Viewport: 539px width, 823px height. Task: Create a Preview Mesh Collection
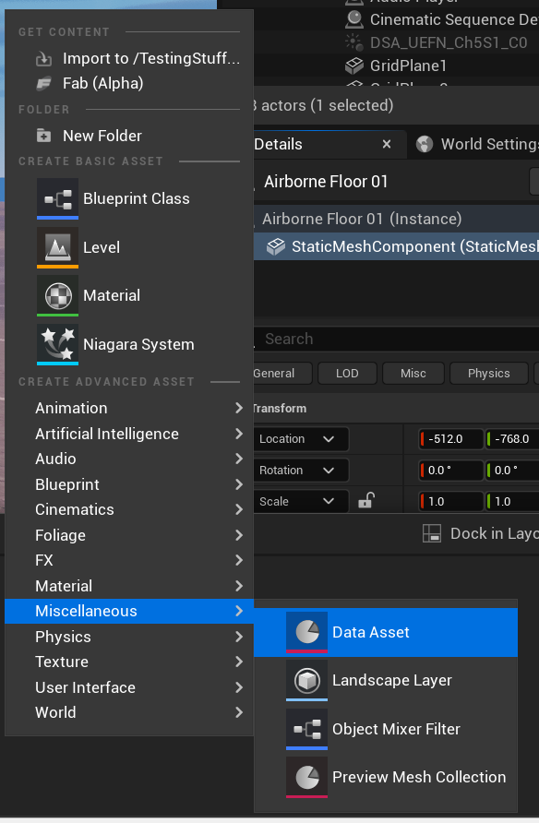click(x=386, y=778)
